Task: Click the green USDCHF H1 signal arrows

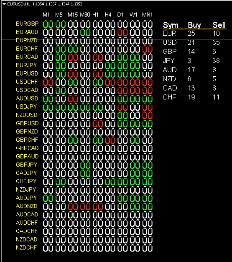Action: pyautogui.click(x=98, y=82)
